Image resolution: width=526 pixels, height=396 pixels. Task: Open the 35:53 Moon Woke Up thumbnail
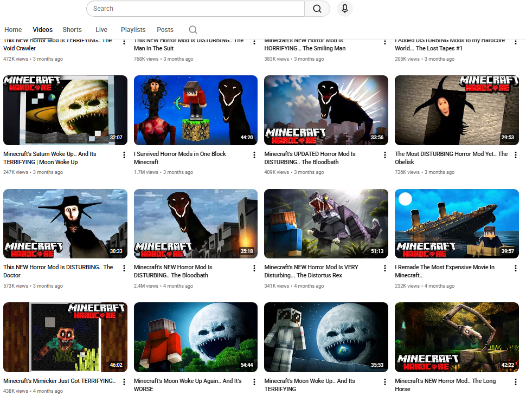pyautogui.click(x=326, y=337)
